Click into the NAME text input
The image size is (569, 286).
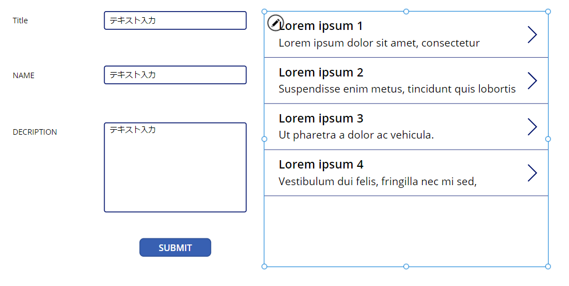click(x=175, y=75)
